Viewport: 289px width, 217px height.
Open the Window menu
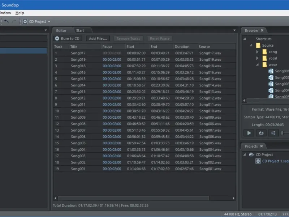coord(5,13)
